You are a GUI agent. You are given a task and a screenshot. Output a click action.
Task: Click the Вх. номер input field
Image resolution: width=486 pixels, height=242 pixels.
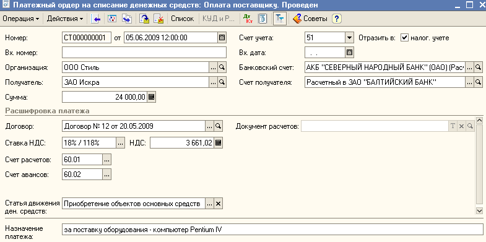(144, 53)
